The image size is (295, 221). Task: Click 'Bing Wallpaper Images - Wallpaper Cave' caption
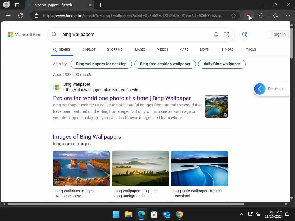75,193
